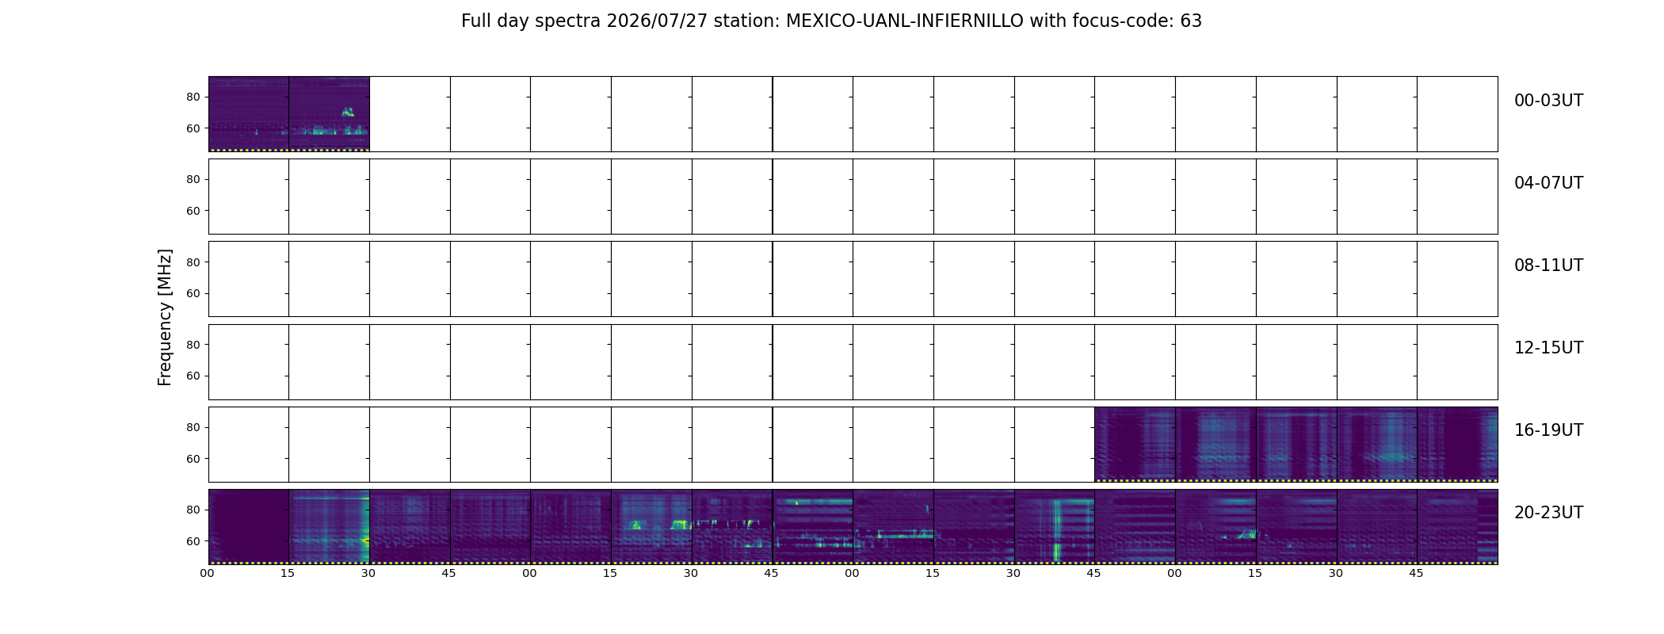
Task: Click the bright burst near 70 MHz in 00-03UT row
Action: 348,112
